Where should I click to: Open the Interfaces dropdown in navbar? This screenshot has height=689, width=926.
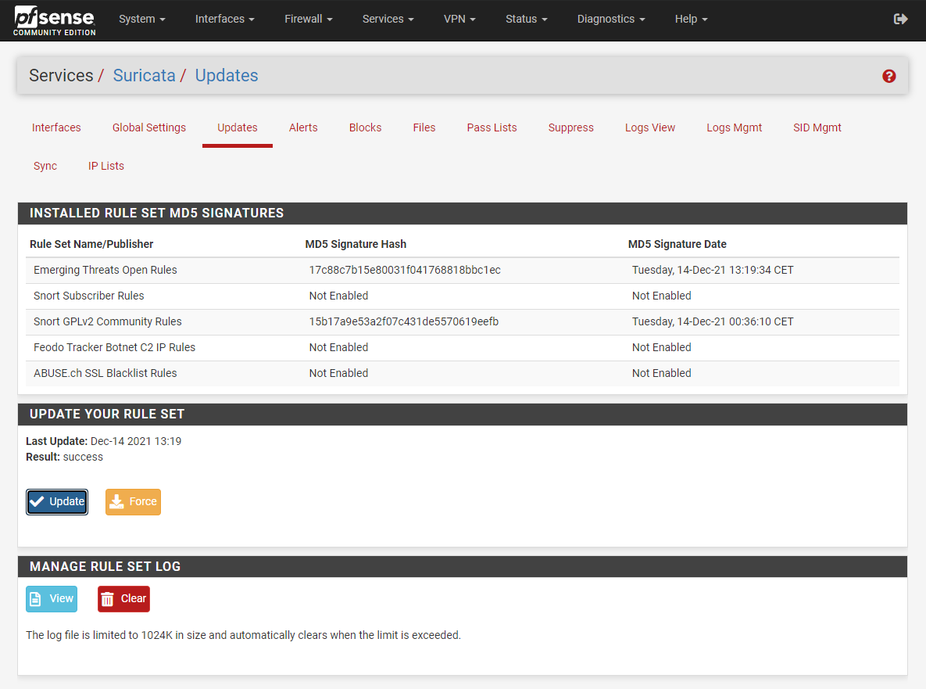pos(224,19)
